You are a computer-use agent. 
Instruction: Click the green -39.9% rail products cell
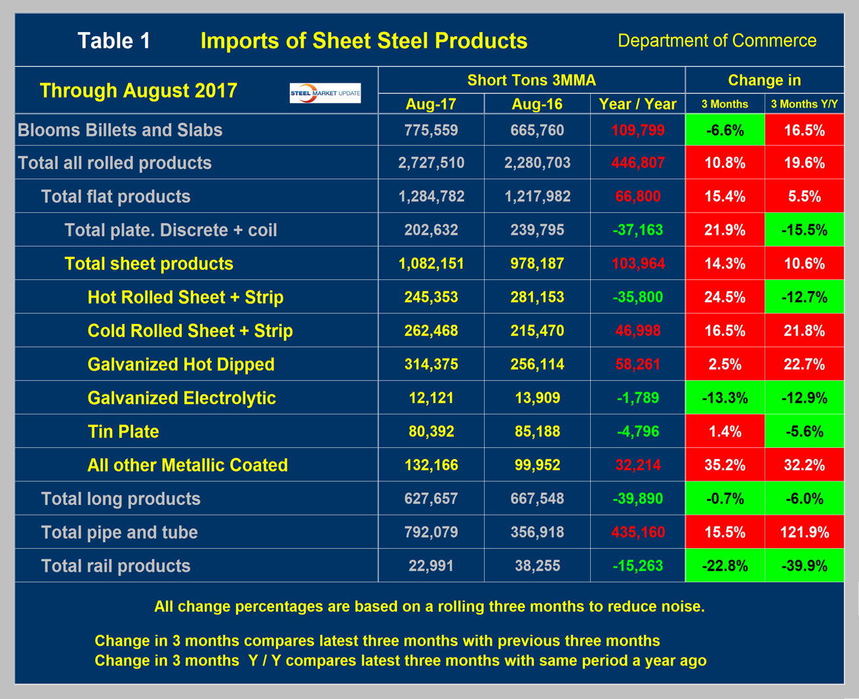pos(804,566)
